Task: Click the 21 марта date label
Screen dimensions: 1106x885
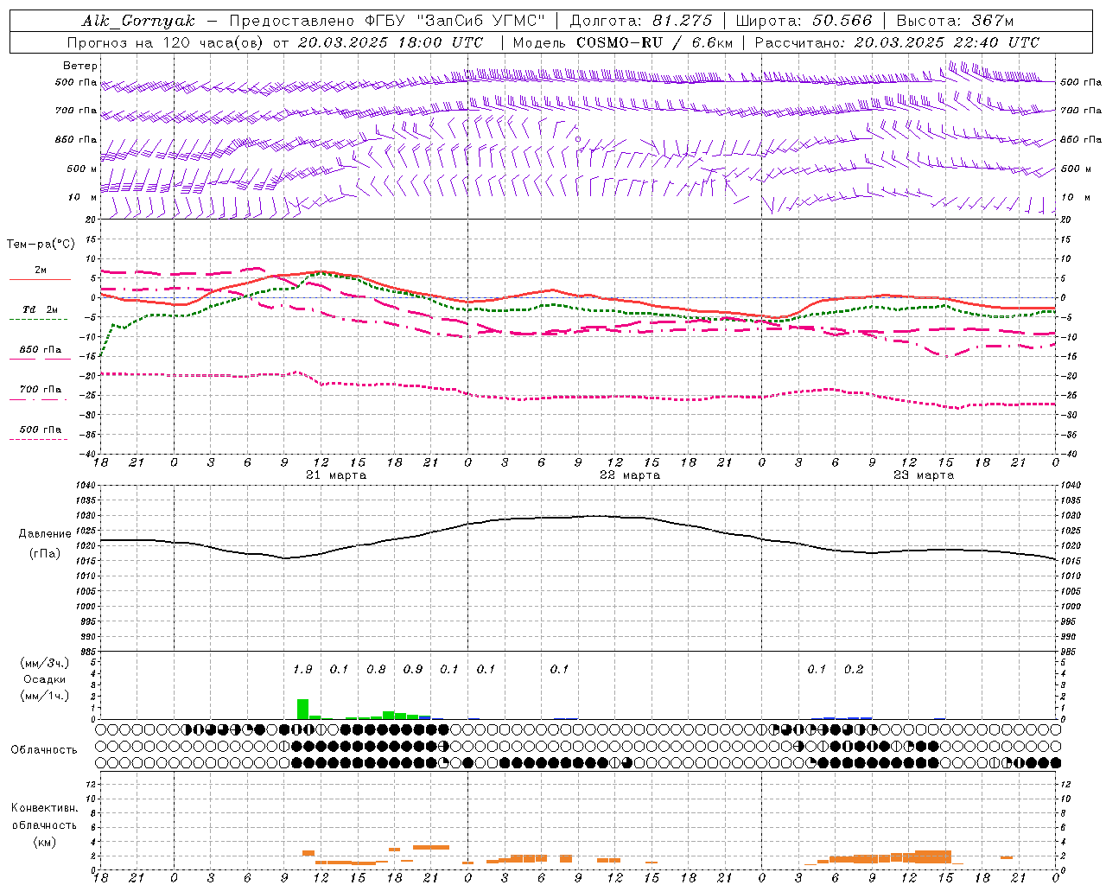Action: click(336, 475)
